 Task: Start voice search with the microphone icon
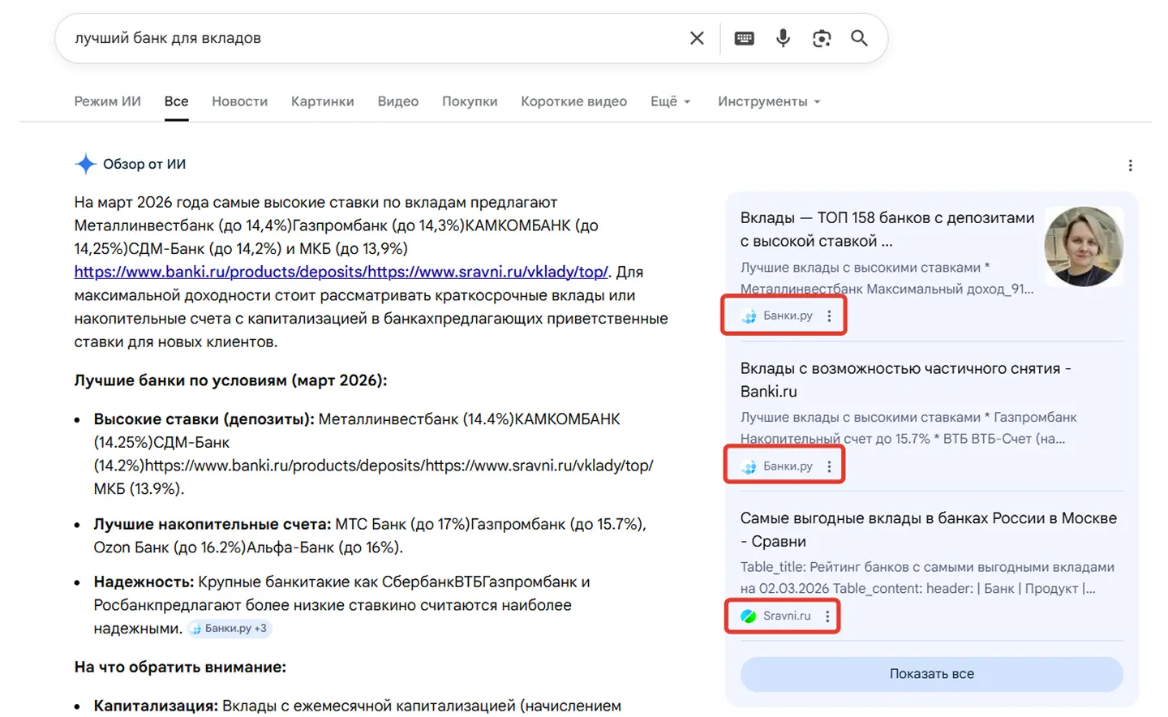(x=783, y=38)
